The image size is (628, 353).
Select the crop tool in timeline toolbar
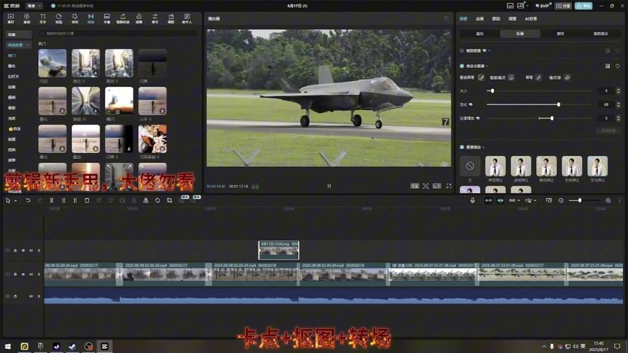coord(170,201)
